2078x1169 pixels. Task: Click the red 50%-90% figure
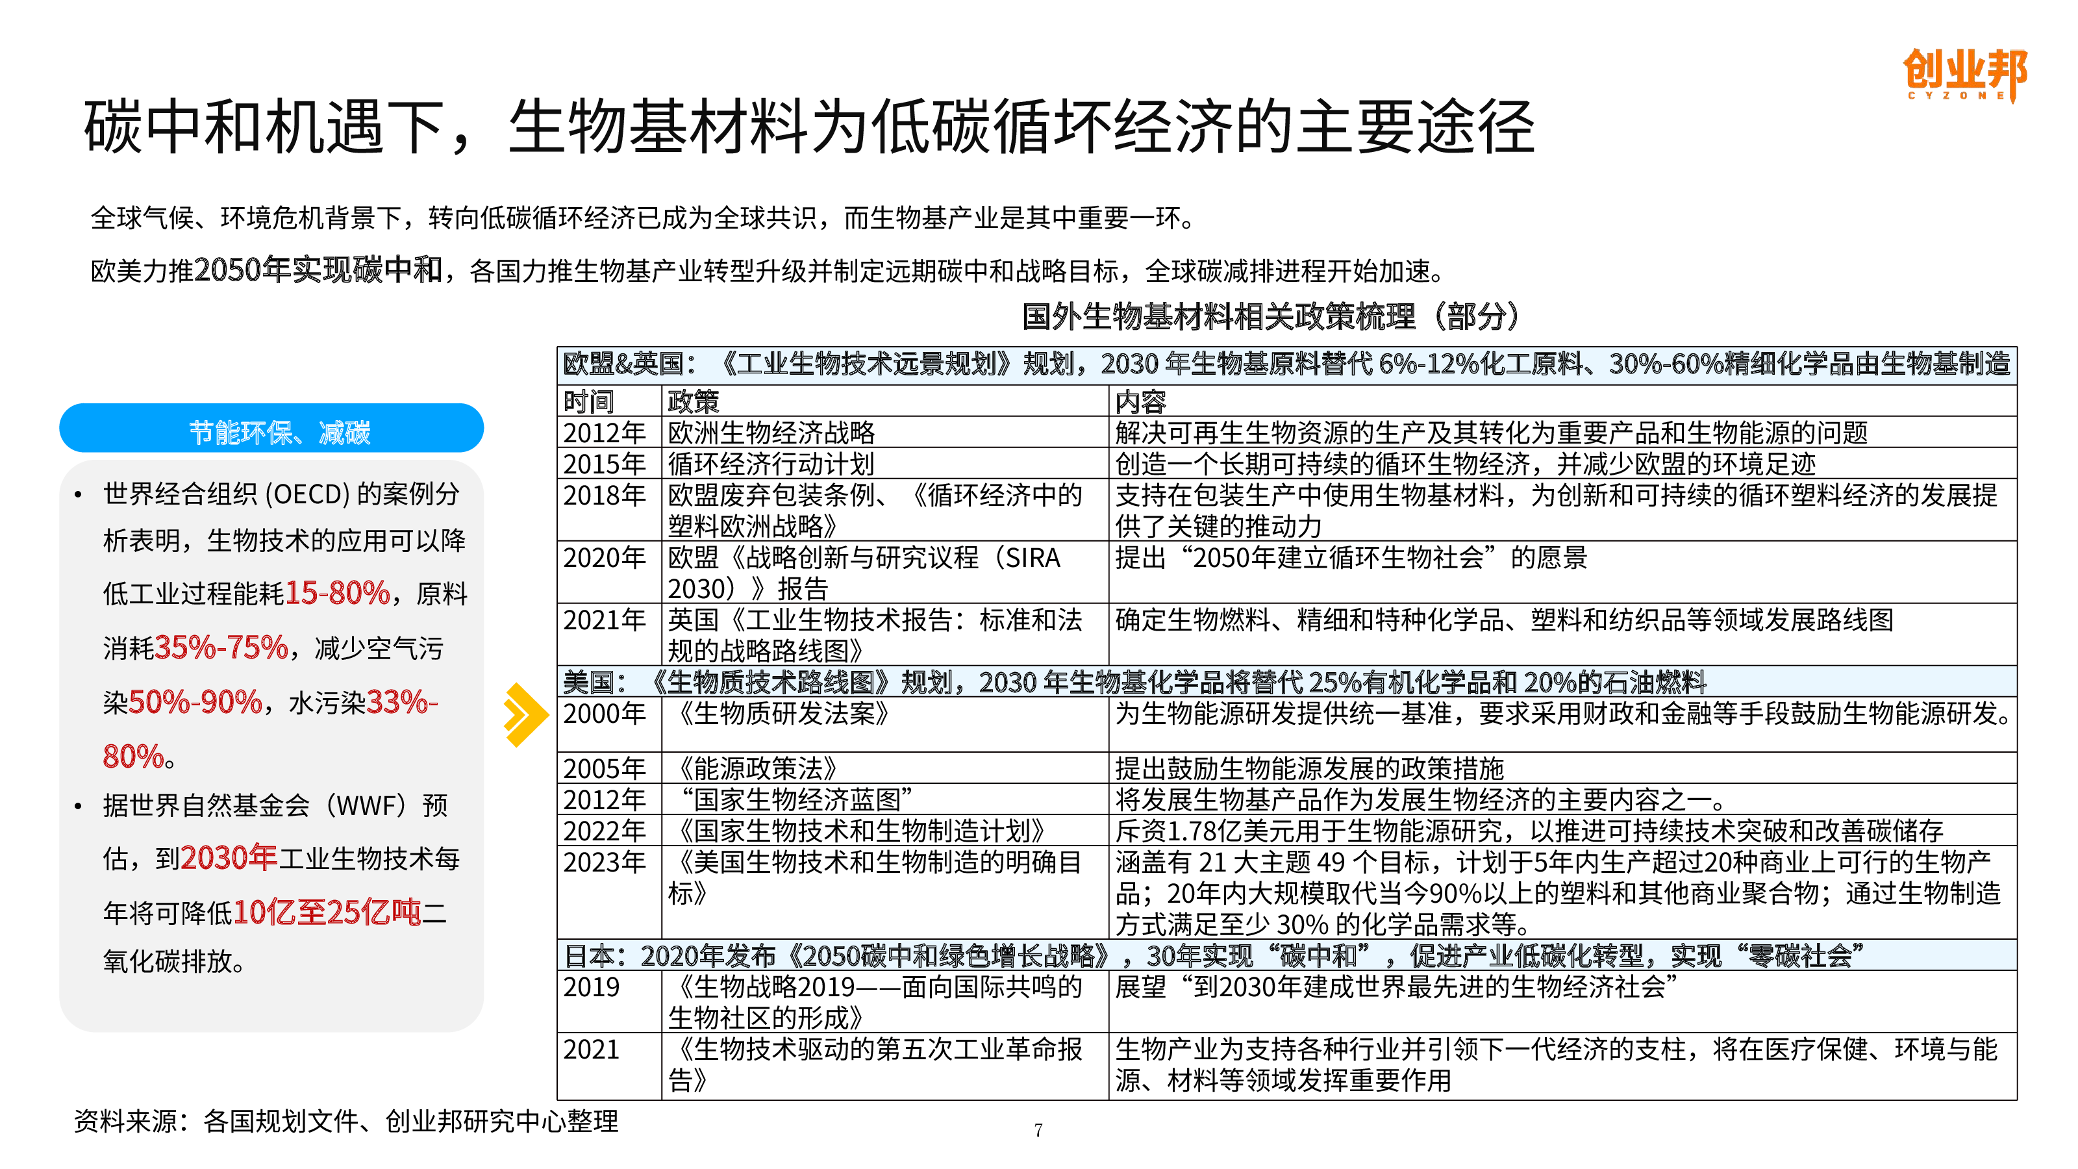(195, 701)
